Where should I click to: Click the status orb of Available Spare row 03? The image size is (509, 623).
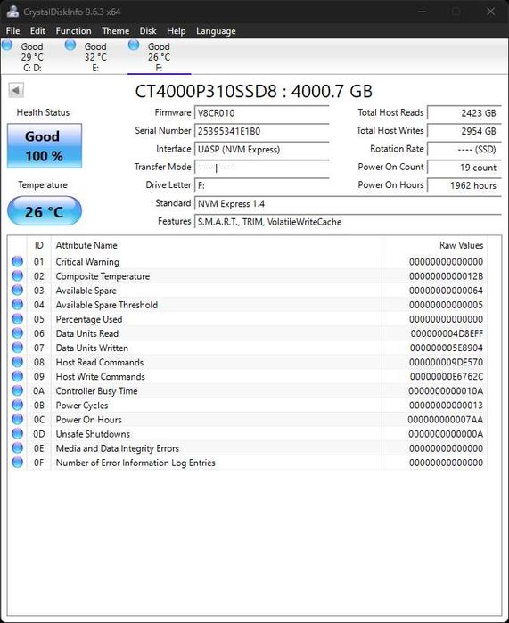[18, 290]
